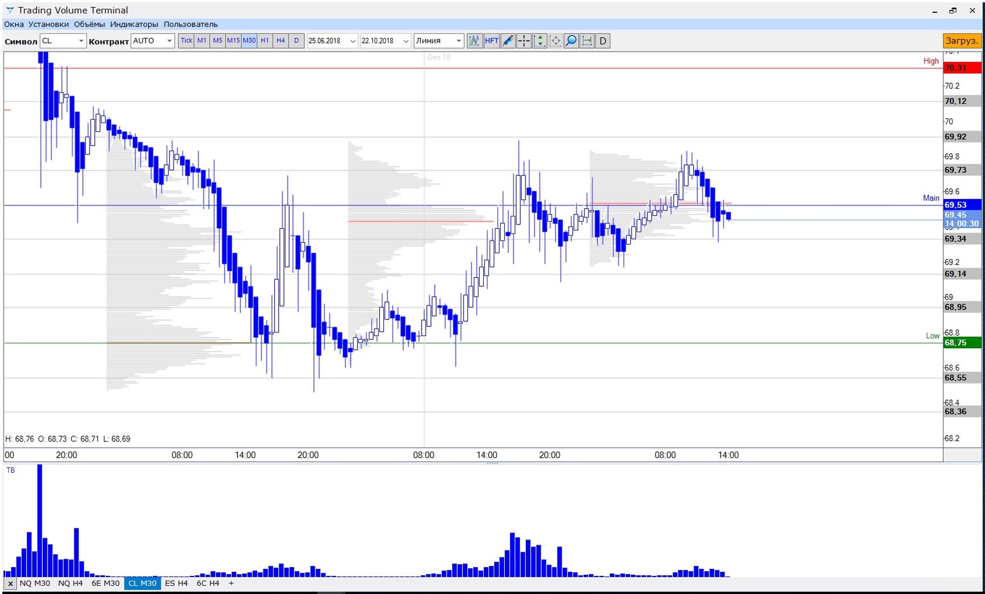Screen dimensions: 985x594
Task: Click the 70.12 price level label
Action: pyautogui.click(x=962, y=101)
